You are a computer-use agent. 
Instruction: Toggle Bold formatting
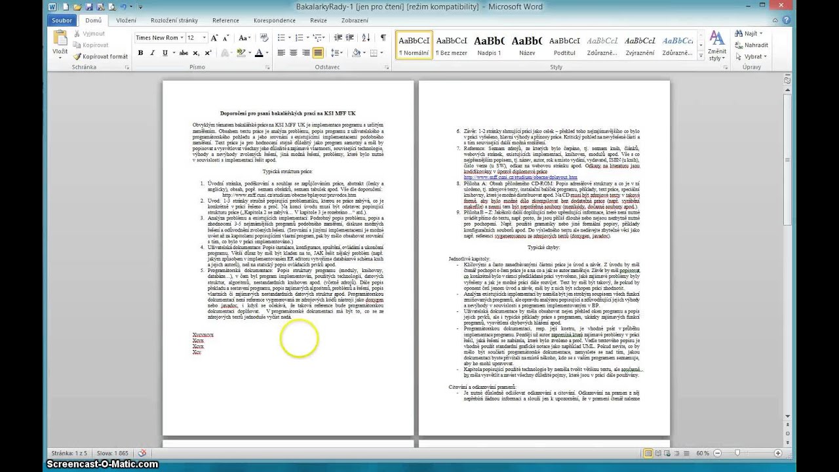[140, 53]
